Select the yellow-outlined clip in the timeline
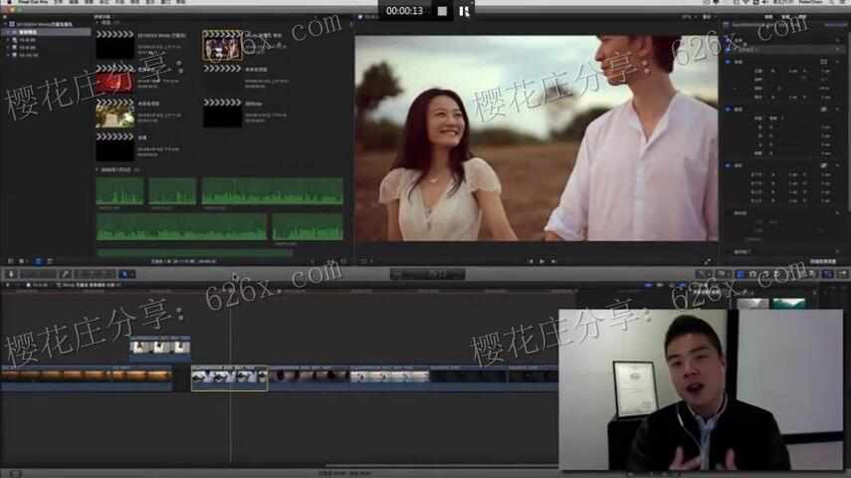 coord(229,377)
